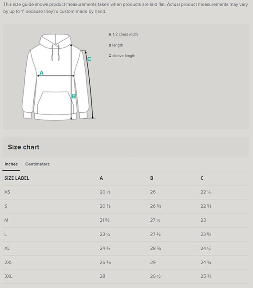Click column header A in size table

click(x=101, y=178)
